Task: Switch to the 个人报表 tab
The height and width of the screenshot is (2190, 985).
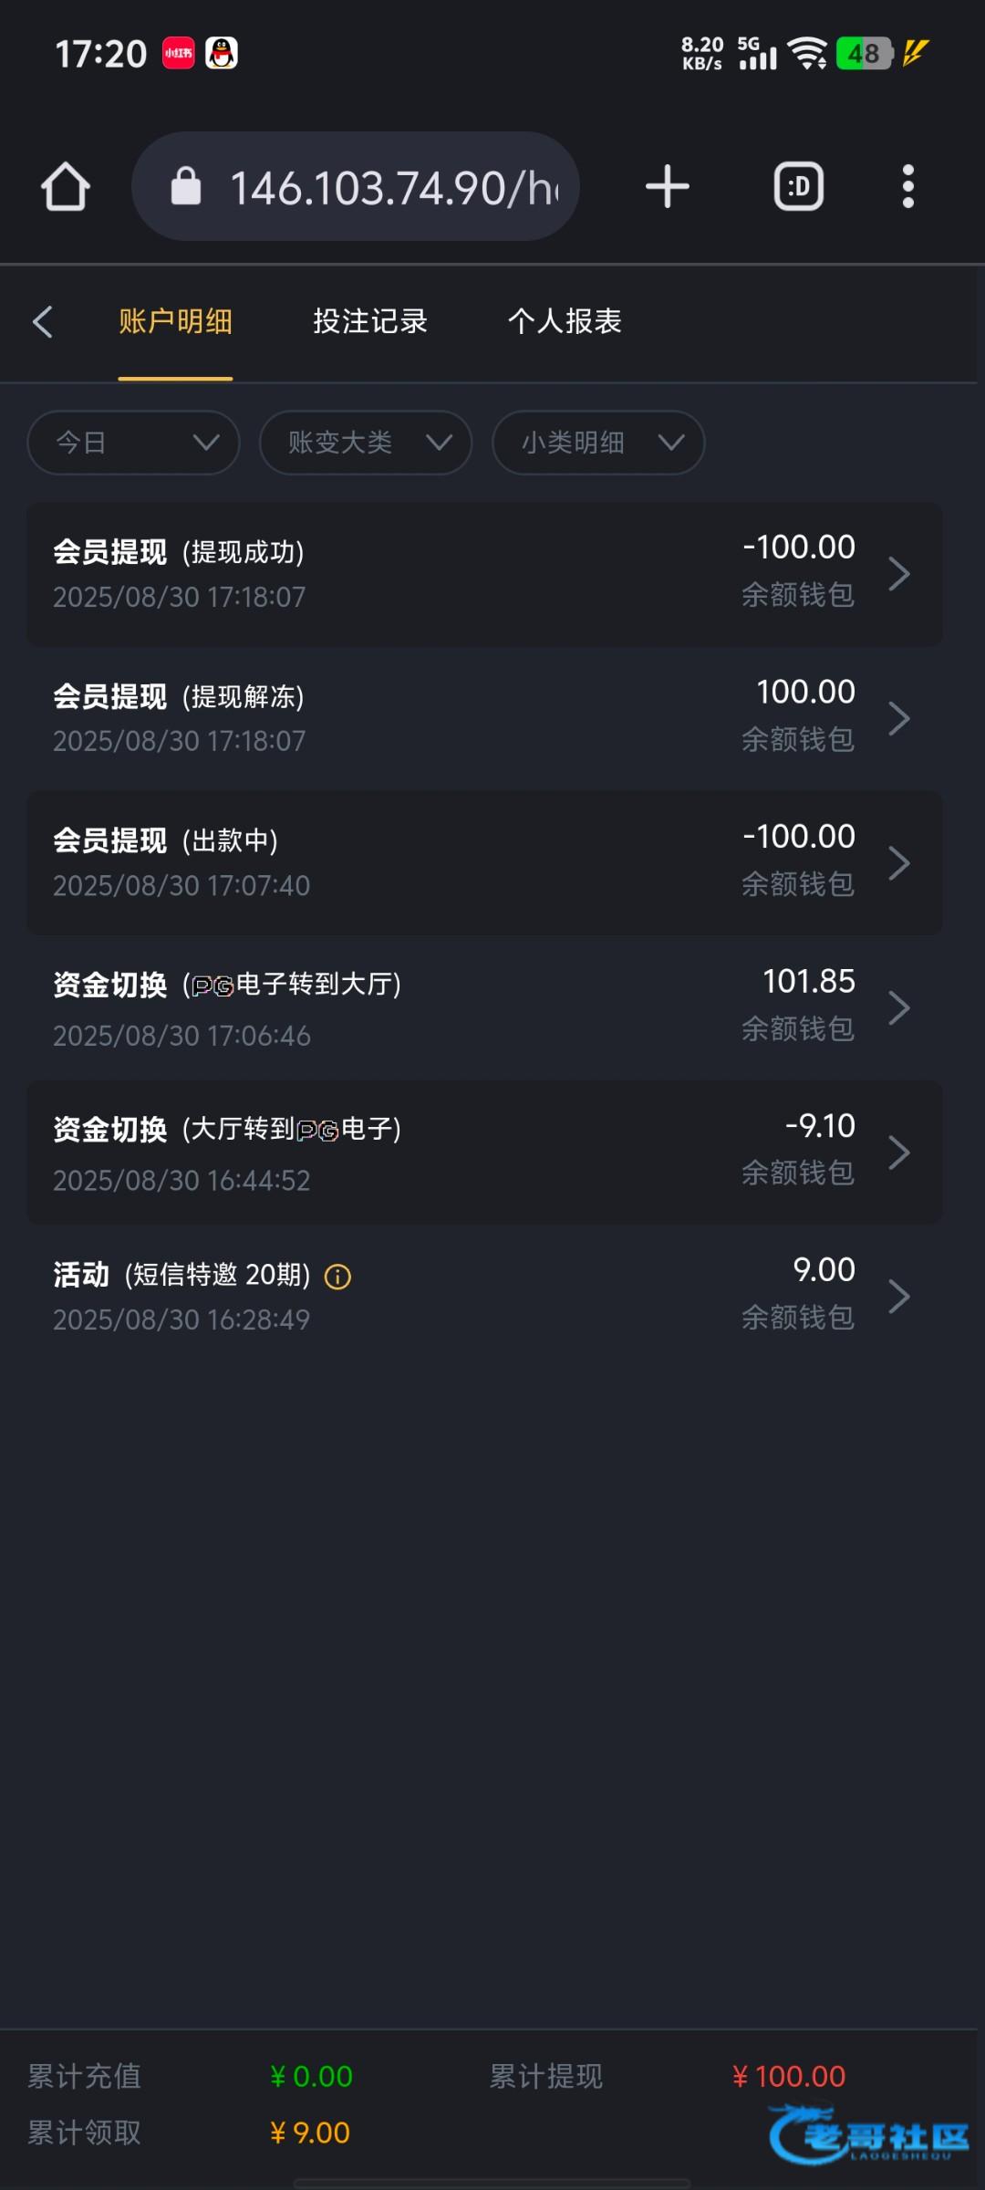Action: [x=565, y=321]
